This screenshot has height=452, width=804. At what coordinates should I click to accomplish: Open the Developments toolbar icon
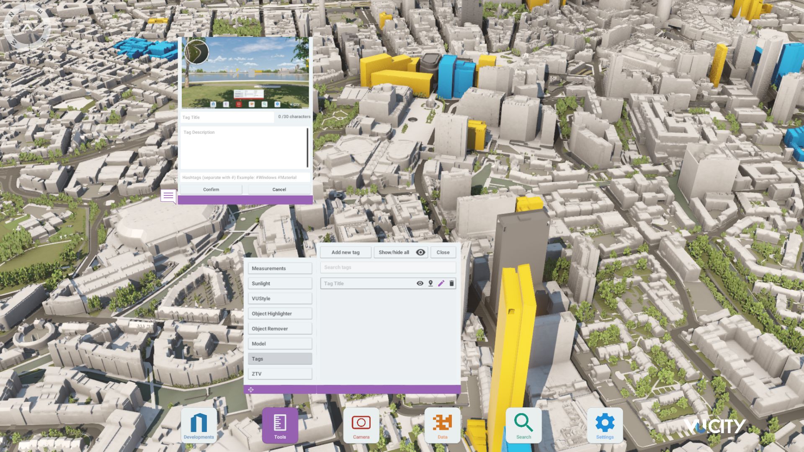(x=198, y=425)
